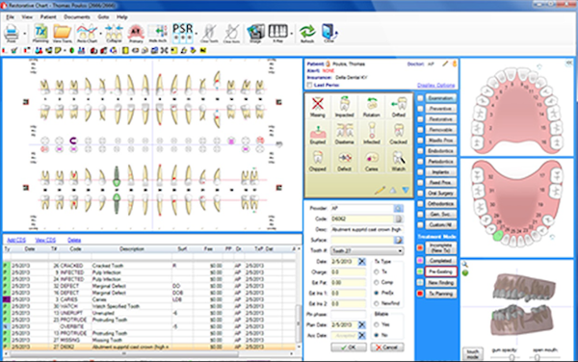This screenshot has height=362, width=578.
Task: Open the Tx Planning toolbar icon
Action: tap(40, 34)
